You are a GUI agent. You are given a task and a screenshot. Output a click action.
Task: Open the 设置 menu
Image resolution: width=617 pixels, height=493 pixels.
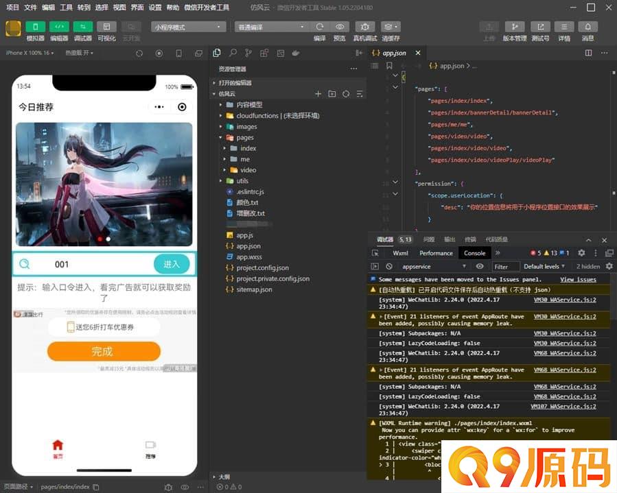pyautogui.click(x=155, y=8)
